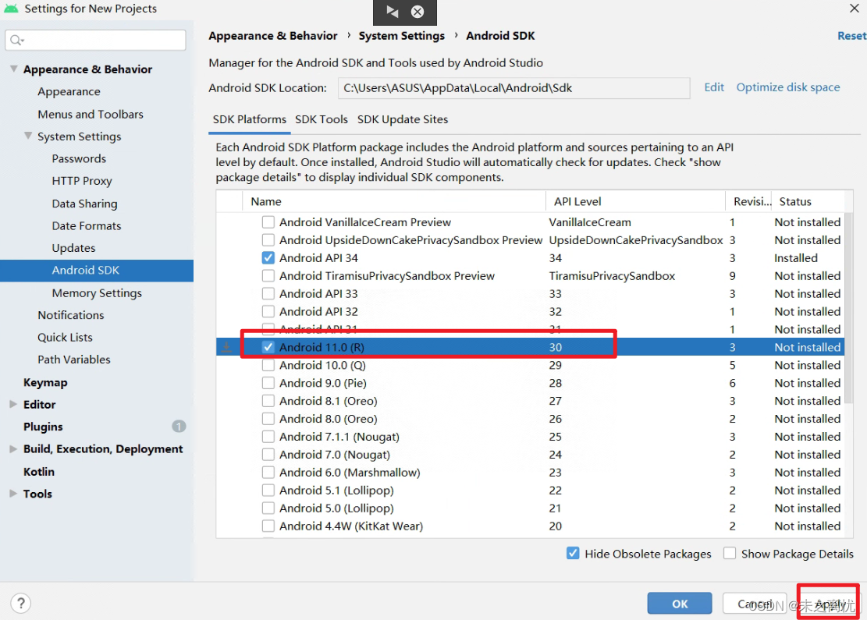Click the Plugins update badge

pos(179,426)
